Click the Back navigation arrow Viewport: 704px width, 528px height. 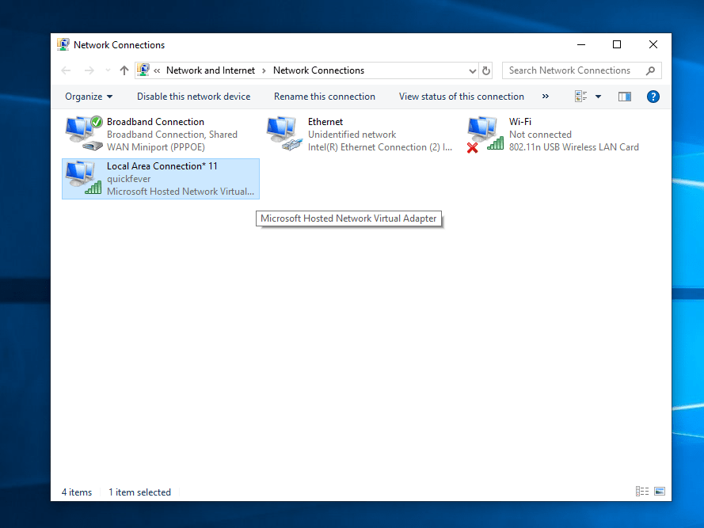tap(66, 70)
